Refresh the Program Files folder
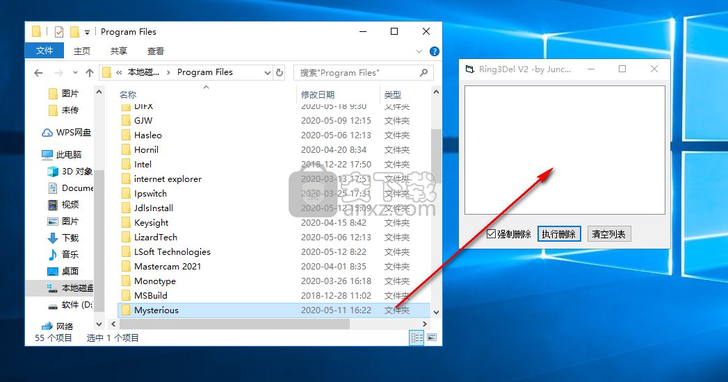This screenshot has height=382, width=728. coord(279,73)
